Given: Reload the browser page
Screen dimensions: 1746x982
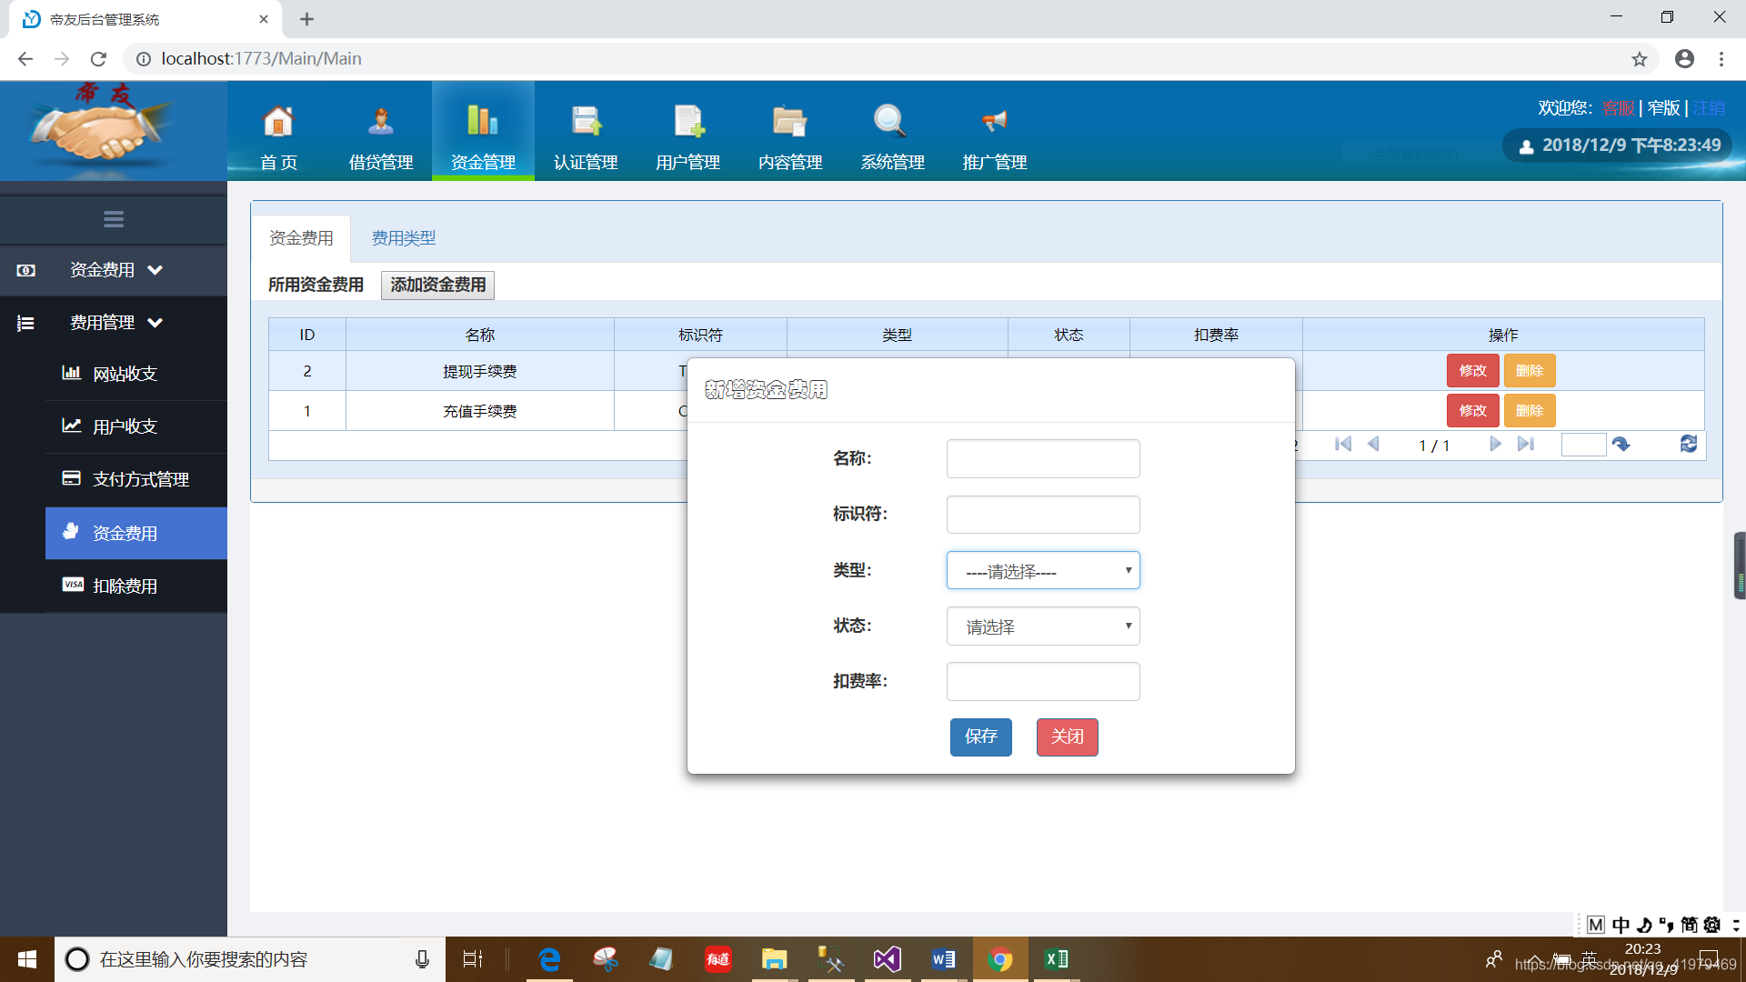Looking at the screenshot, I should pos(98,59).
